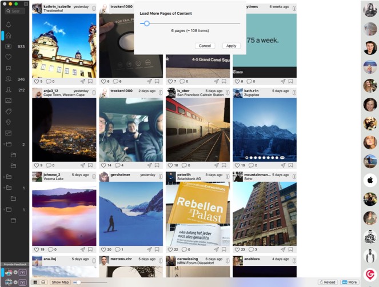Screen dimensions: 379x287
Task: Open kath.r1n's mountain carousel photo
Action: click(265, 130)
